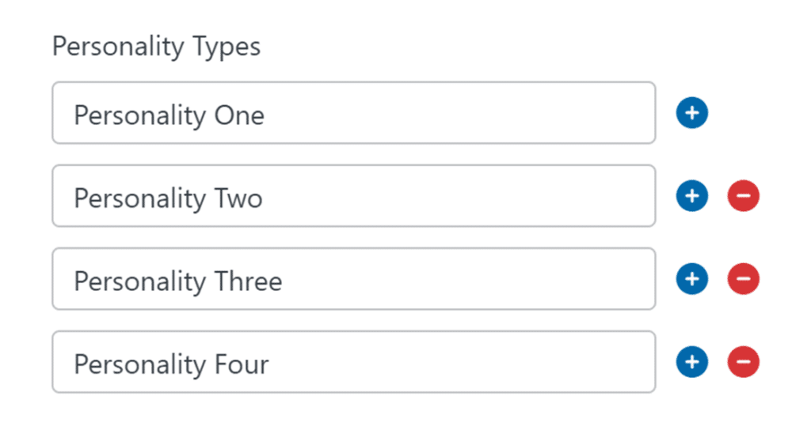Viewport: 811px width, 430px height.
Task: Focus the Personality One text field
Action: (353, 113)
